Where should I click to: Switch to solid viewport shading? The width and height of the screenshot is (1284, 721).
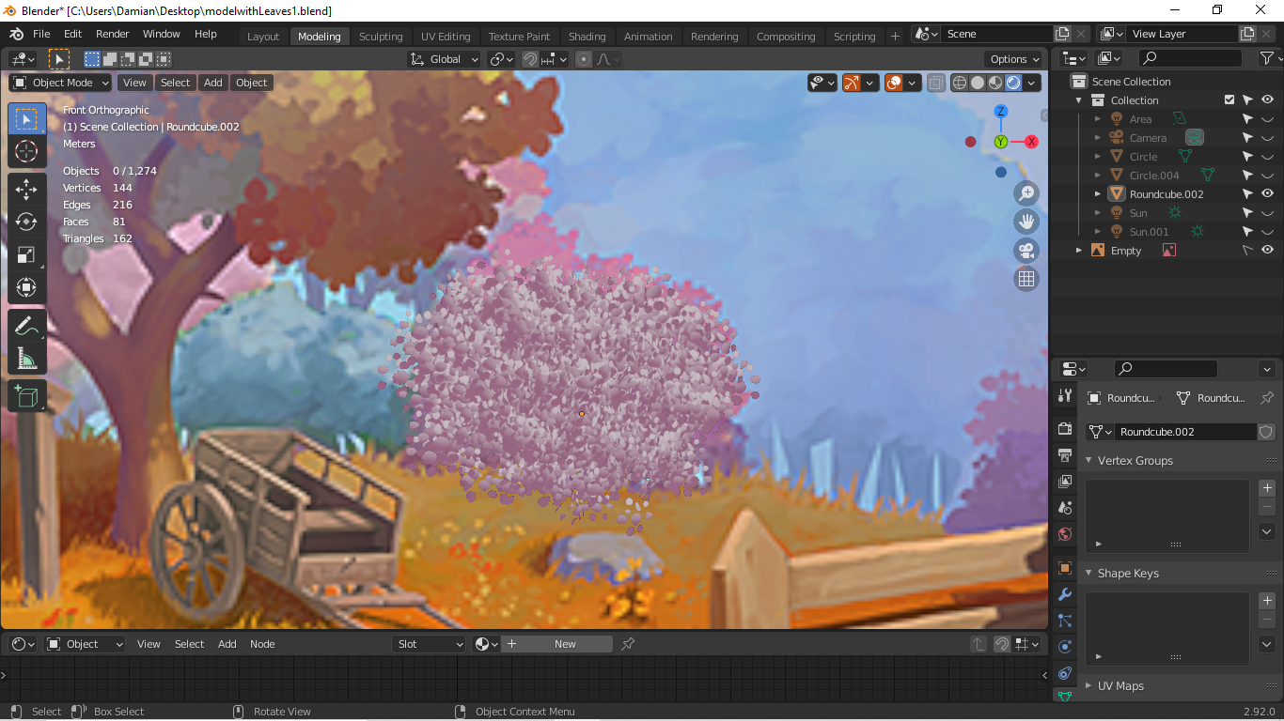[x=978, y=83]
